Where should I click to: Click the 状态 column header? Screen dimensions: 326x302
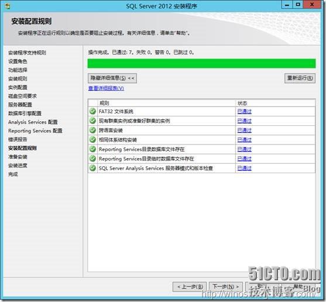click(276, 103)
